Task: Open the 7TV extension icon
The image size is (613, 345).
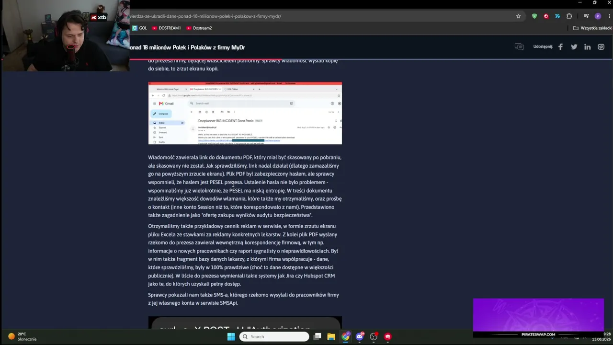Action: [557, 16]
